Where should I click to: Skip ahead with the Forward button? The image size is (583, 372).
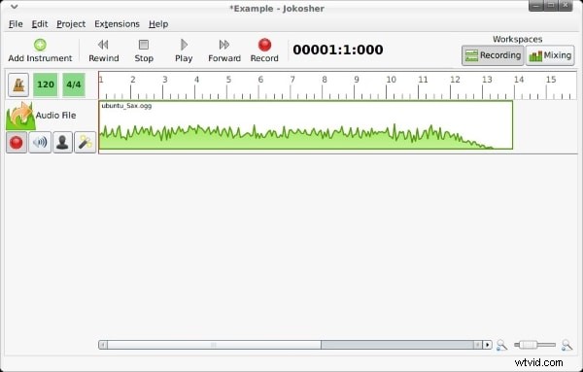pos(224,51)
